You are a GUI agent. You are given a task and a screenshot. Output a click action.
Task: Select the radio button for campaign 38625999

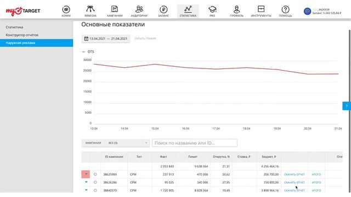click(95, 174)
